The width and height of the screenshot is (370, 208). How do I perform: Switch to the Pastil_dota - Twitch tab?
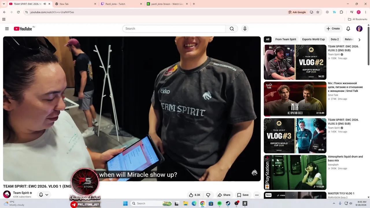coord(121,4)
